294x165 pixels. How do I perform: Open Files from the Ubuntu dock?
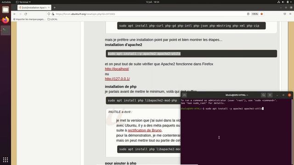click(x=6, y=10)
